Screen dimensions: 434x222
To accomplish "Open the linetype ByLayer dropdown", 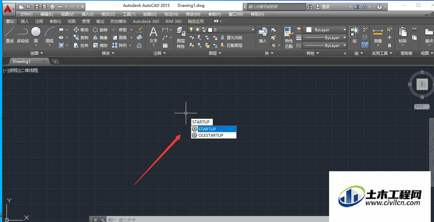I will pyautogui.click(x=325, y=46).
